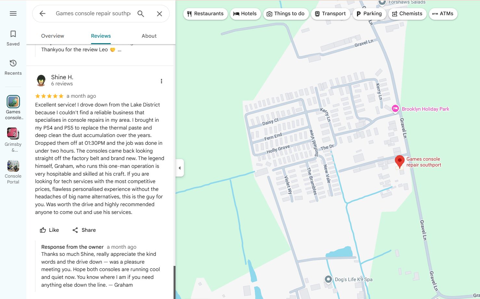Open Games console recent thumbnail
The image size is (480, 299).
point(13,102)
